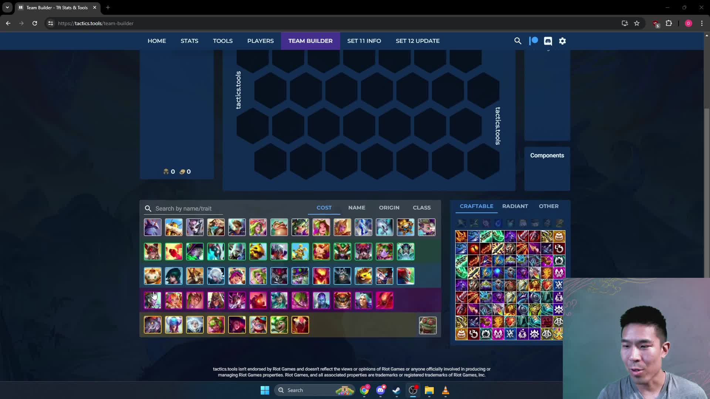This screenshot has width=710, height=399.
Task: Sort champions by CLASS
Action: [x=422, y=208]
